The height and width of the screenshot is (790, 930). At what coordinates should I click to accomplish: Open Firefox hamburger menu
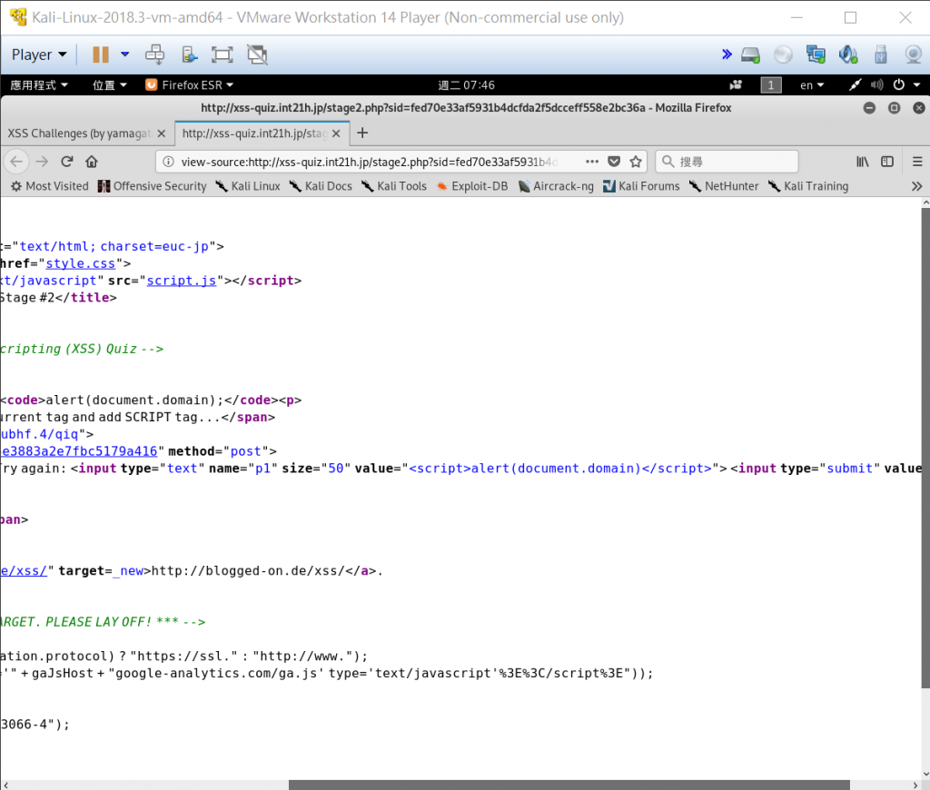(917, 162)
